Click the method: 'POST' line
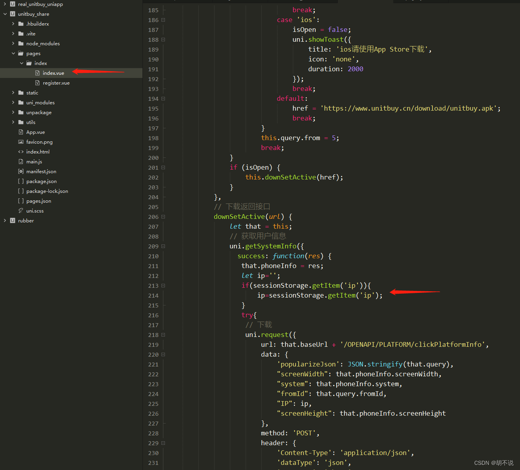Image resolution: width=520 pixels, height=470 pixels. [290, 433]
